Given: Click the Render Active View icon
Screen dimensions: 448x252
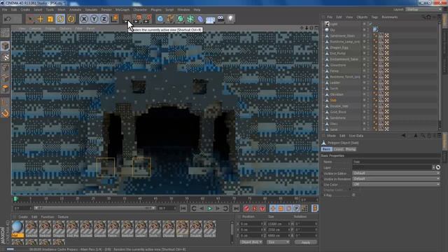Looking at the screenshot, I should pos(126,19).
